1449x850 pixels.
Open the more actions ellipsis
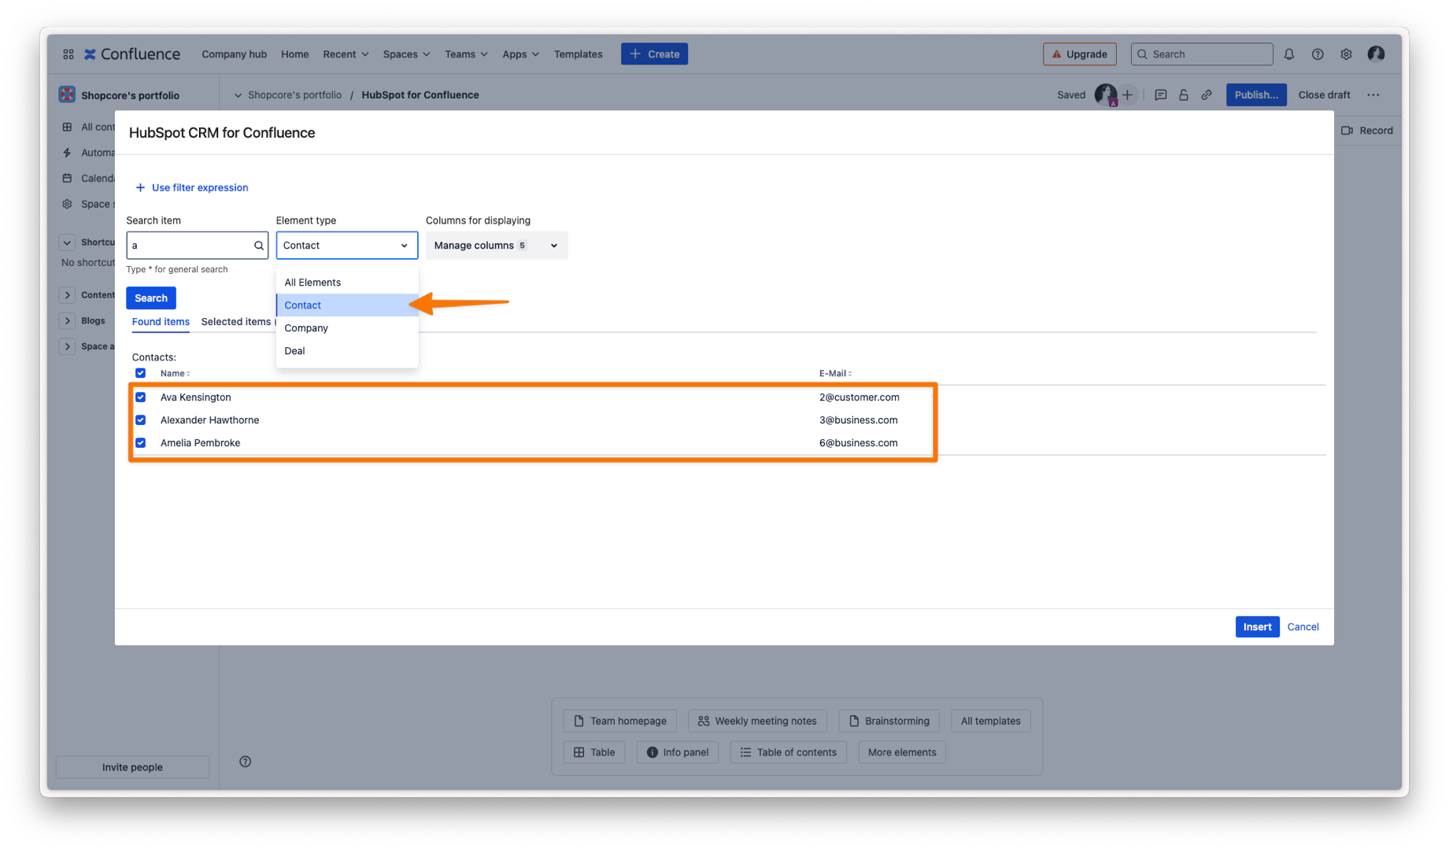coord(1373,95)
